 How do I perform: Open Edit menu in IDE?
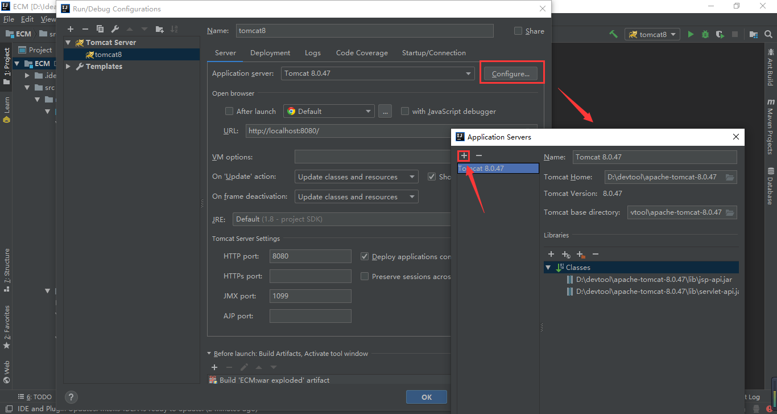click(27, 19)
